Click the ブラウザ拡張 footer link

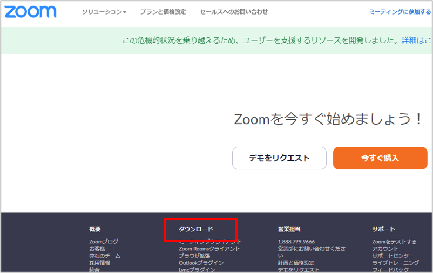[x=194, y=256]
